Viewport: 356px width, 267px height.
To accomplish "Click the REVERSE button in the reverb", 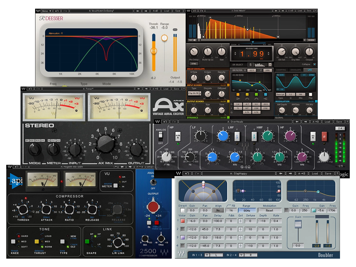I will point(311,40).
